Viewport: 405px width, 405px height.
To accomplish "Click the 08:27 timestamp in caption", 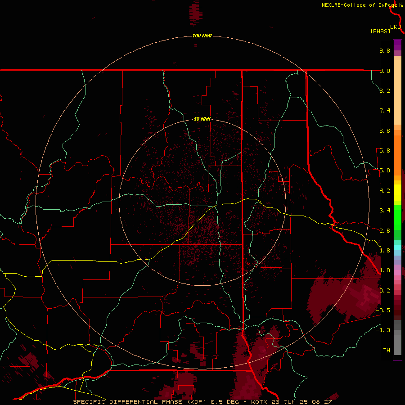I will coord(322,402).
